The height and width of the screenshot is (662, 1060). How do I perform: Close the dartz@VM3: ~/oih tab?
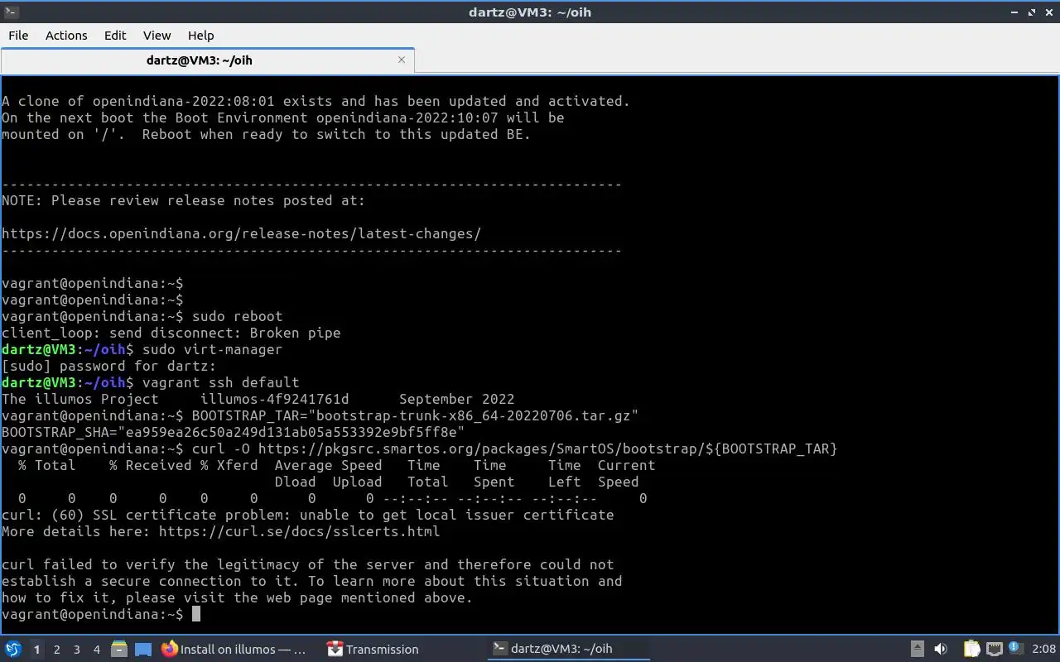coord(402,60)
